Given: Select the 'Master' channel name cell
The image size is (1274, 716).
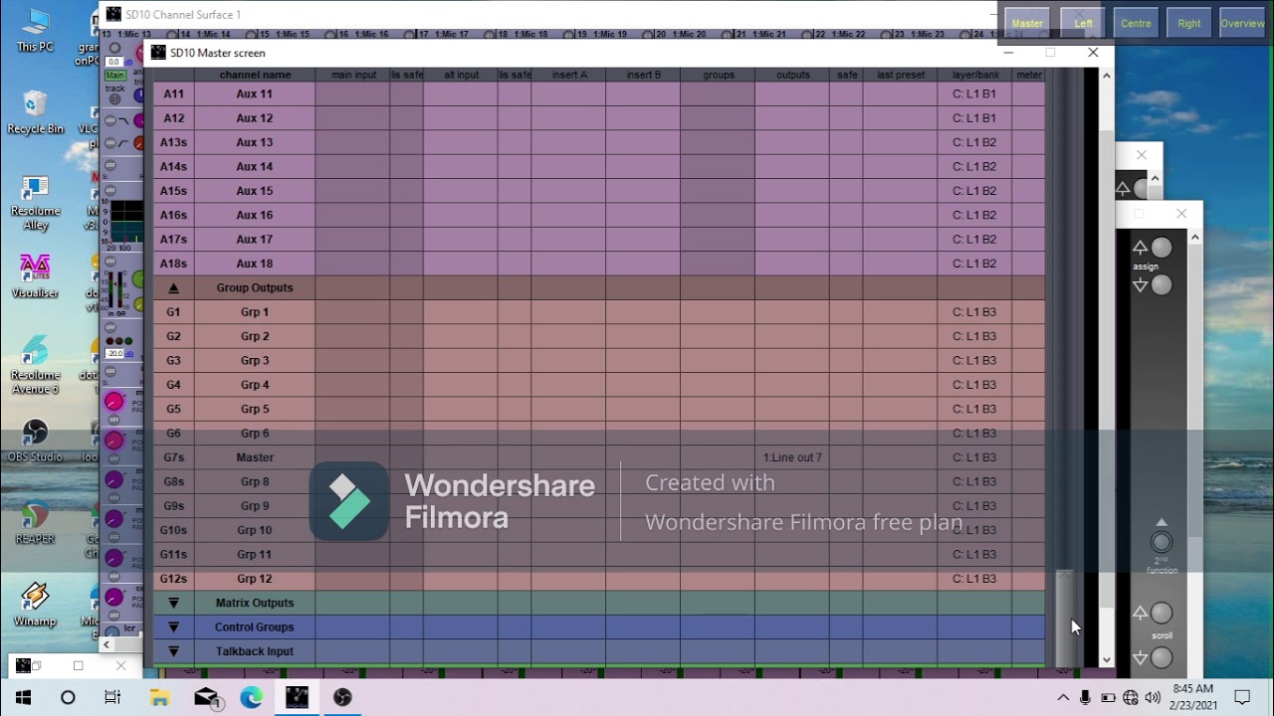Looking at the screenshot, I should point(255,457).
